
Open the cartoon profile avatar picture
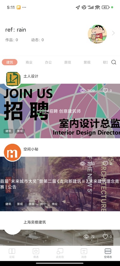coord(97,34)
